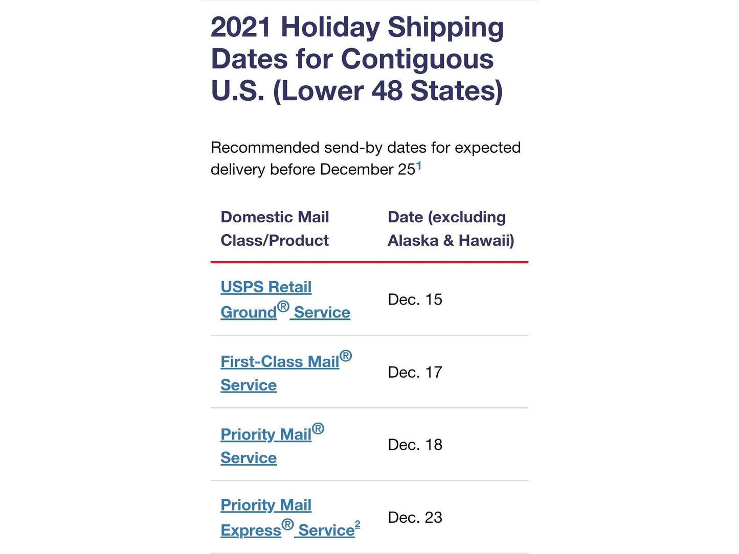The image size is (739, 554).
Task: Select the 'Date (excluding Alaska & Hawaii)' header
Action: click(451, 228)
